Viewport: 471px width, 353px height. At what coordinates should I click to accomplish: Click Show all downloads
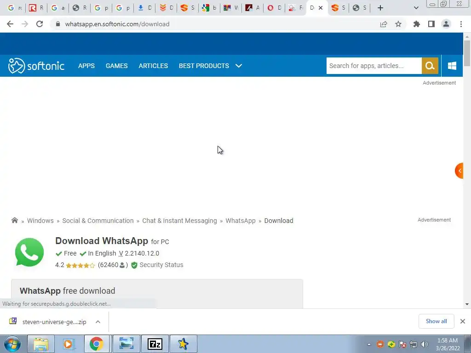(436, 321)
